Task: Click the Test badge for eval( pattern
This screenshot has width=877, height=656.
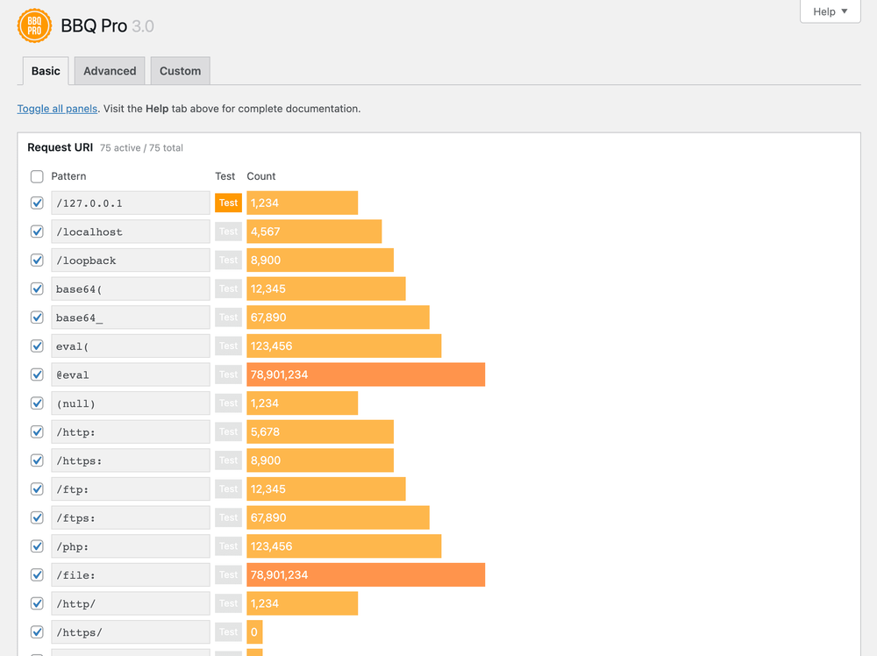Action: point(228,346)
